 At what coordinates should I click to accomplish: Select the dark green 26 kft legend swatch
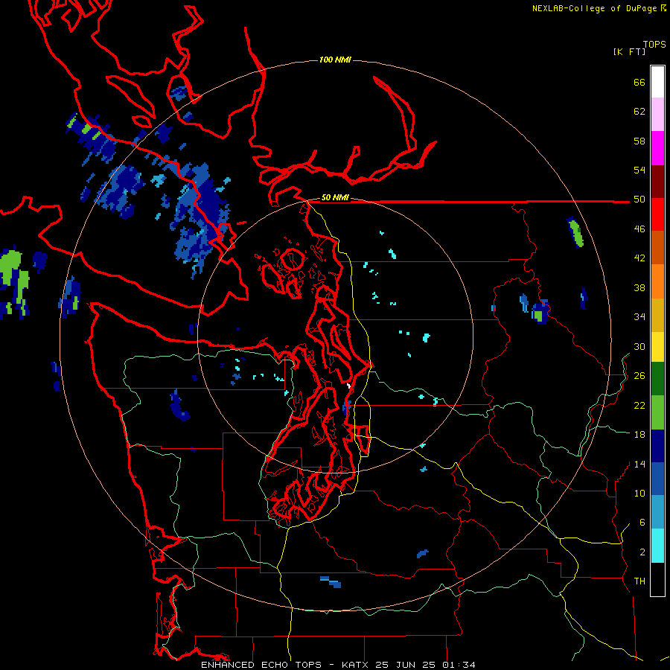click(x=657, y=379)
